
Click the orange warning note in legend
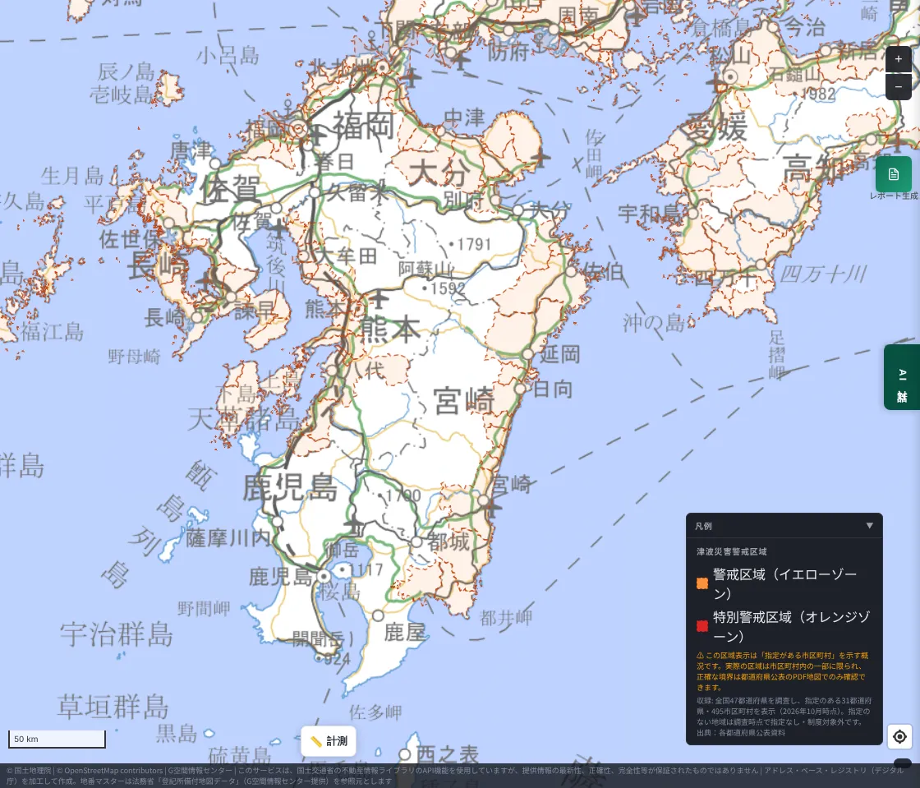(782, 671)
